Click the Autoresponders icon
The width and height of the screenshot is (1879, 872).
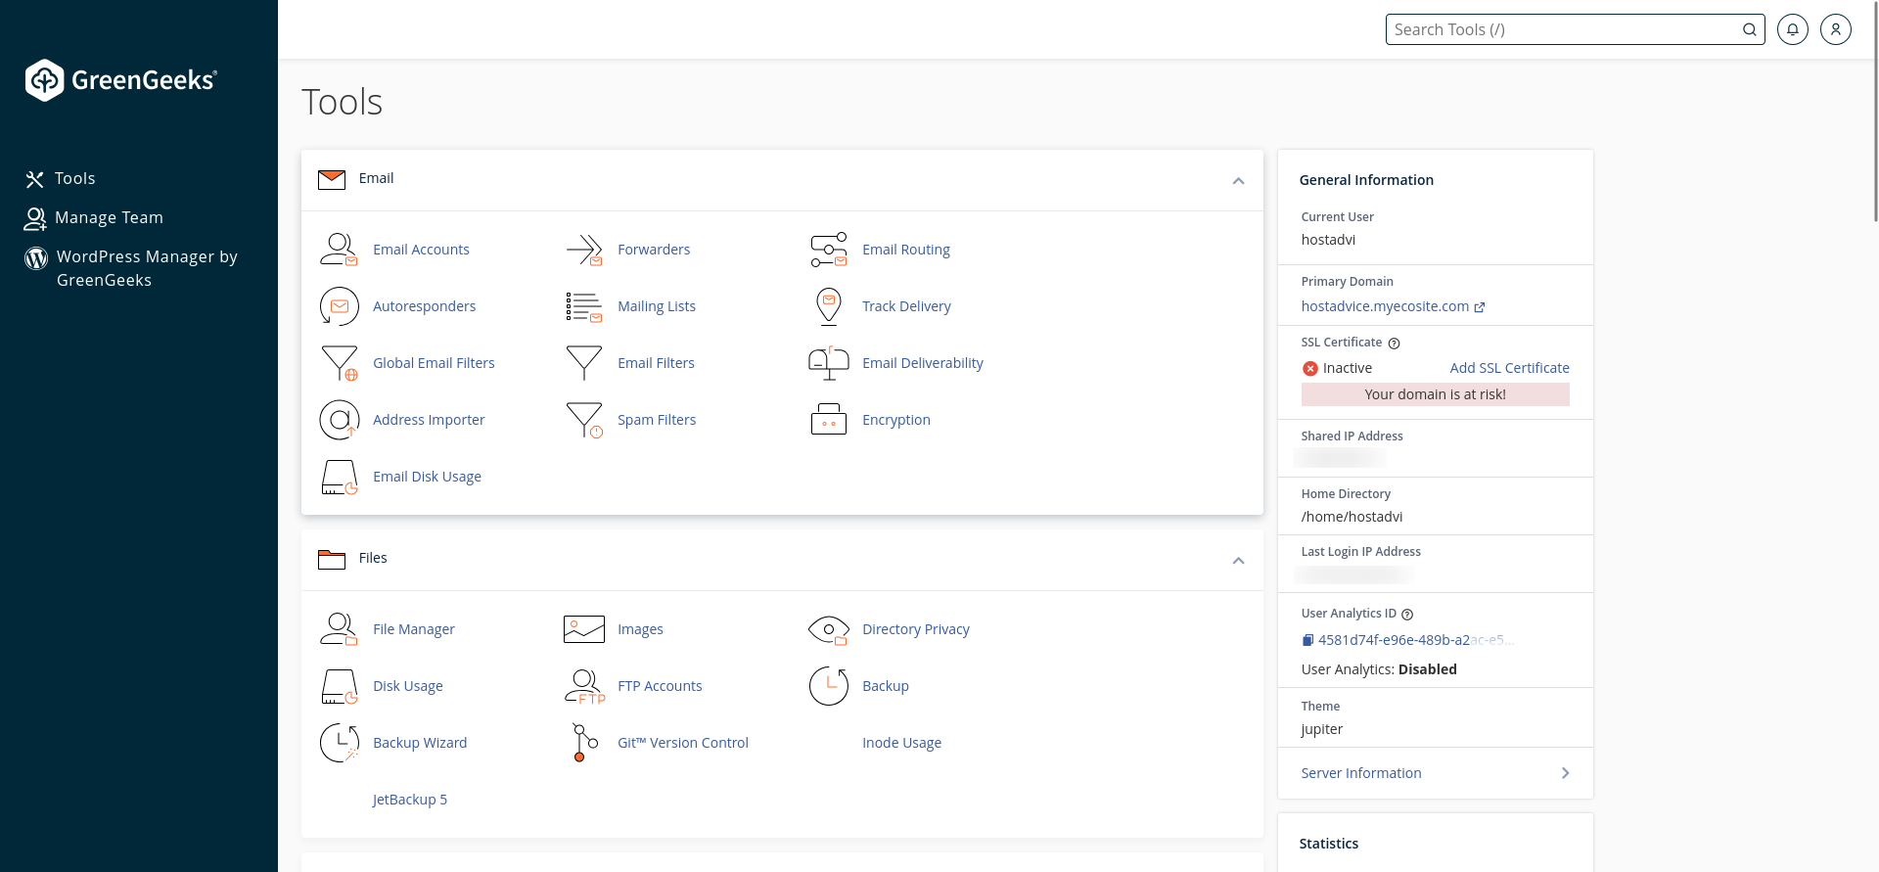click(339, 306)
